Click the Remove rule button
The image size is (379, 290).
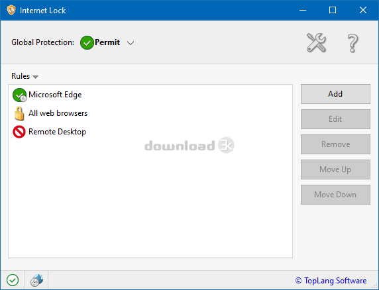[x=335, y=144]
